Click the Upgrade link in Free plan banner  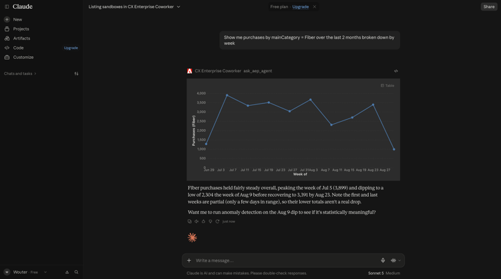(301, 7)
